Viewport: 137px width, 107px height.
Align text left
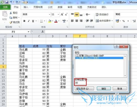pyautogui.click(x=72, y=21)
